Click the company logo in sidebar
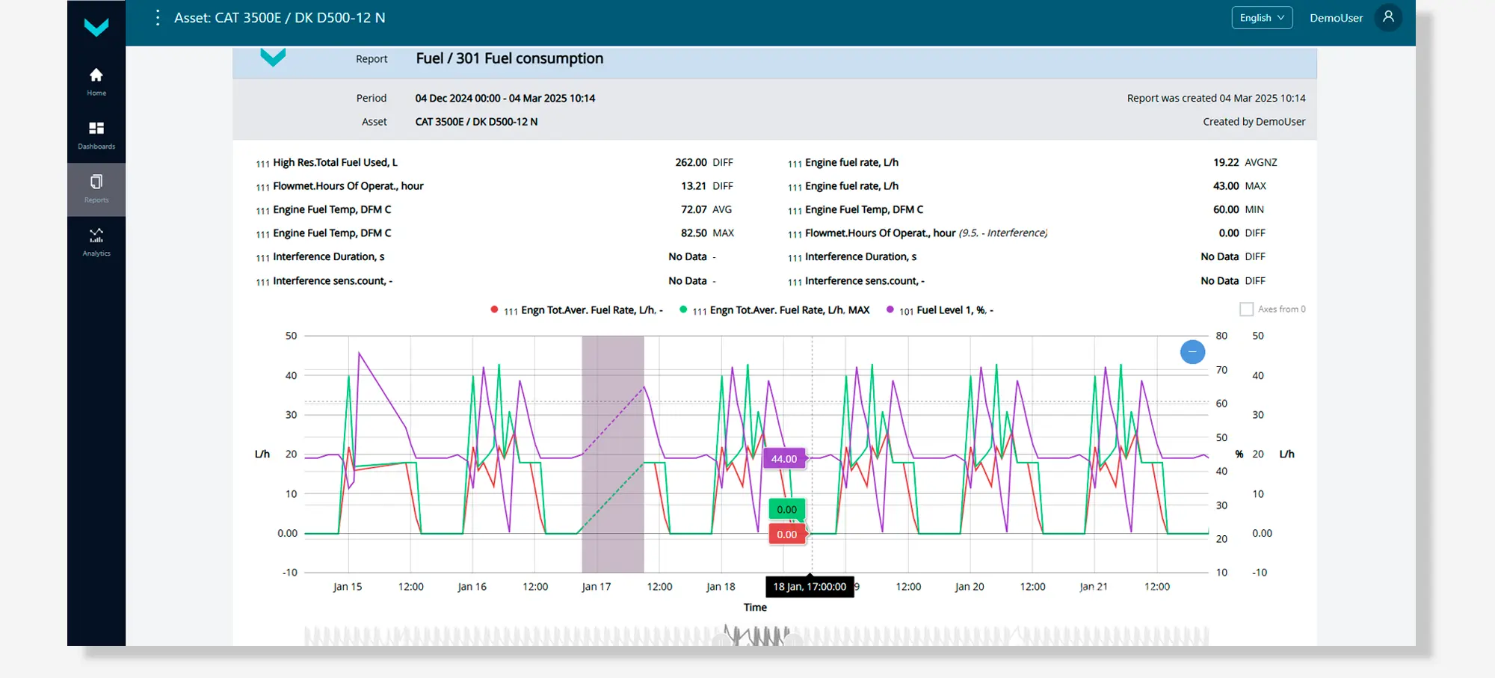 (96, 27)
